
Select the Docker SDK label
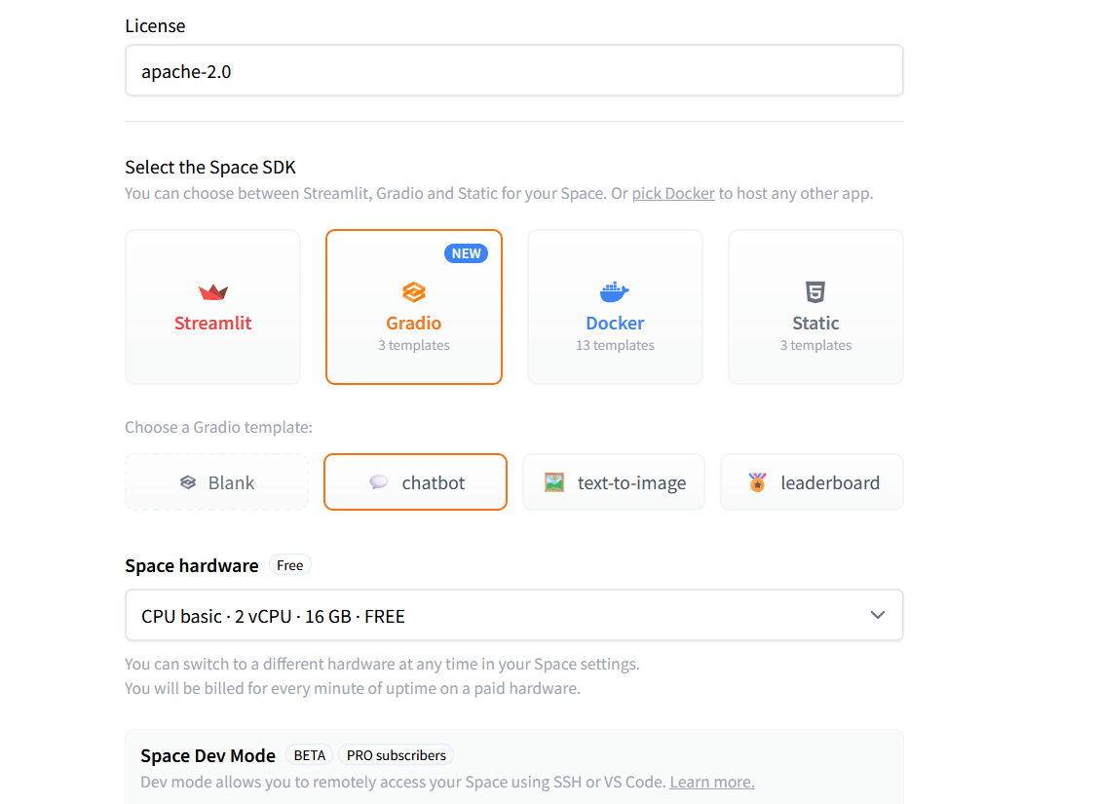coord(615,323)
